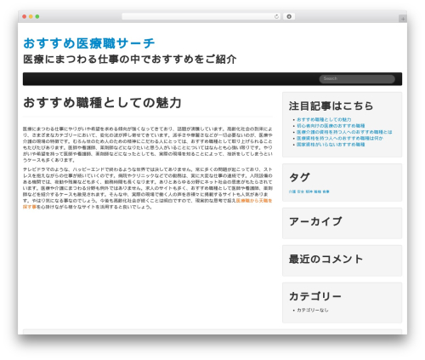The image size is (425, 360).
Task: Open link 医療介護の資格を持つ人へのおすすめ職種とは
Action: coord(344,132)
